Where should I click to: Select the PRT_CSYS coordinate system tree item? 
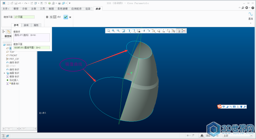click(13, 59)
